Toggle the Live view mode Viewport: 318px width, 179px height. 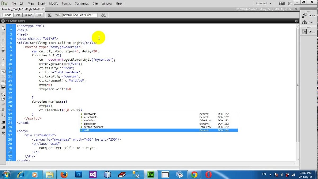39,15
